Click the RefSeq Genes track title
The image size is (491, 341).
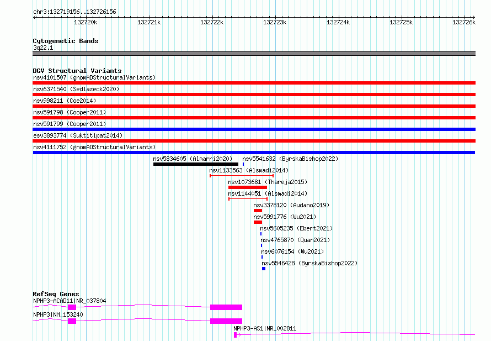[x=56, y=294]
